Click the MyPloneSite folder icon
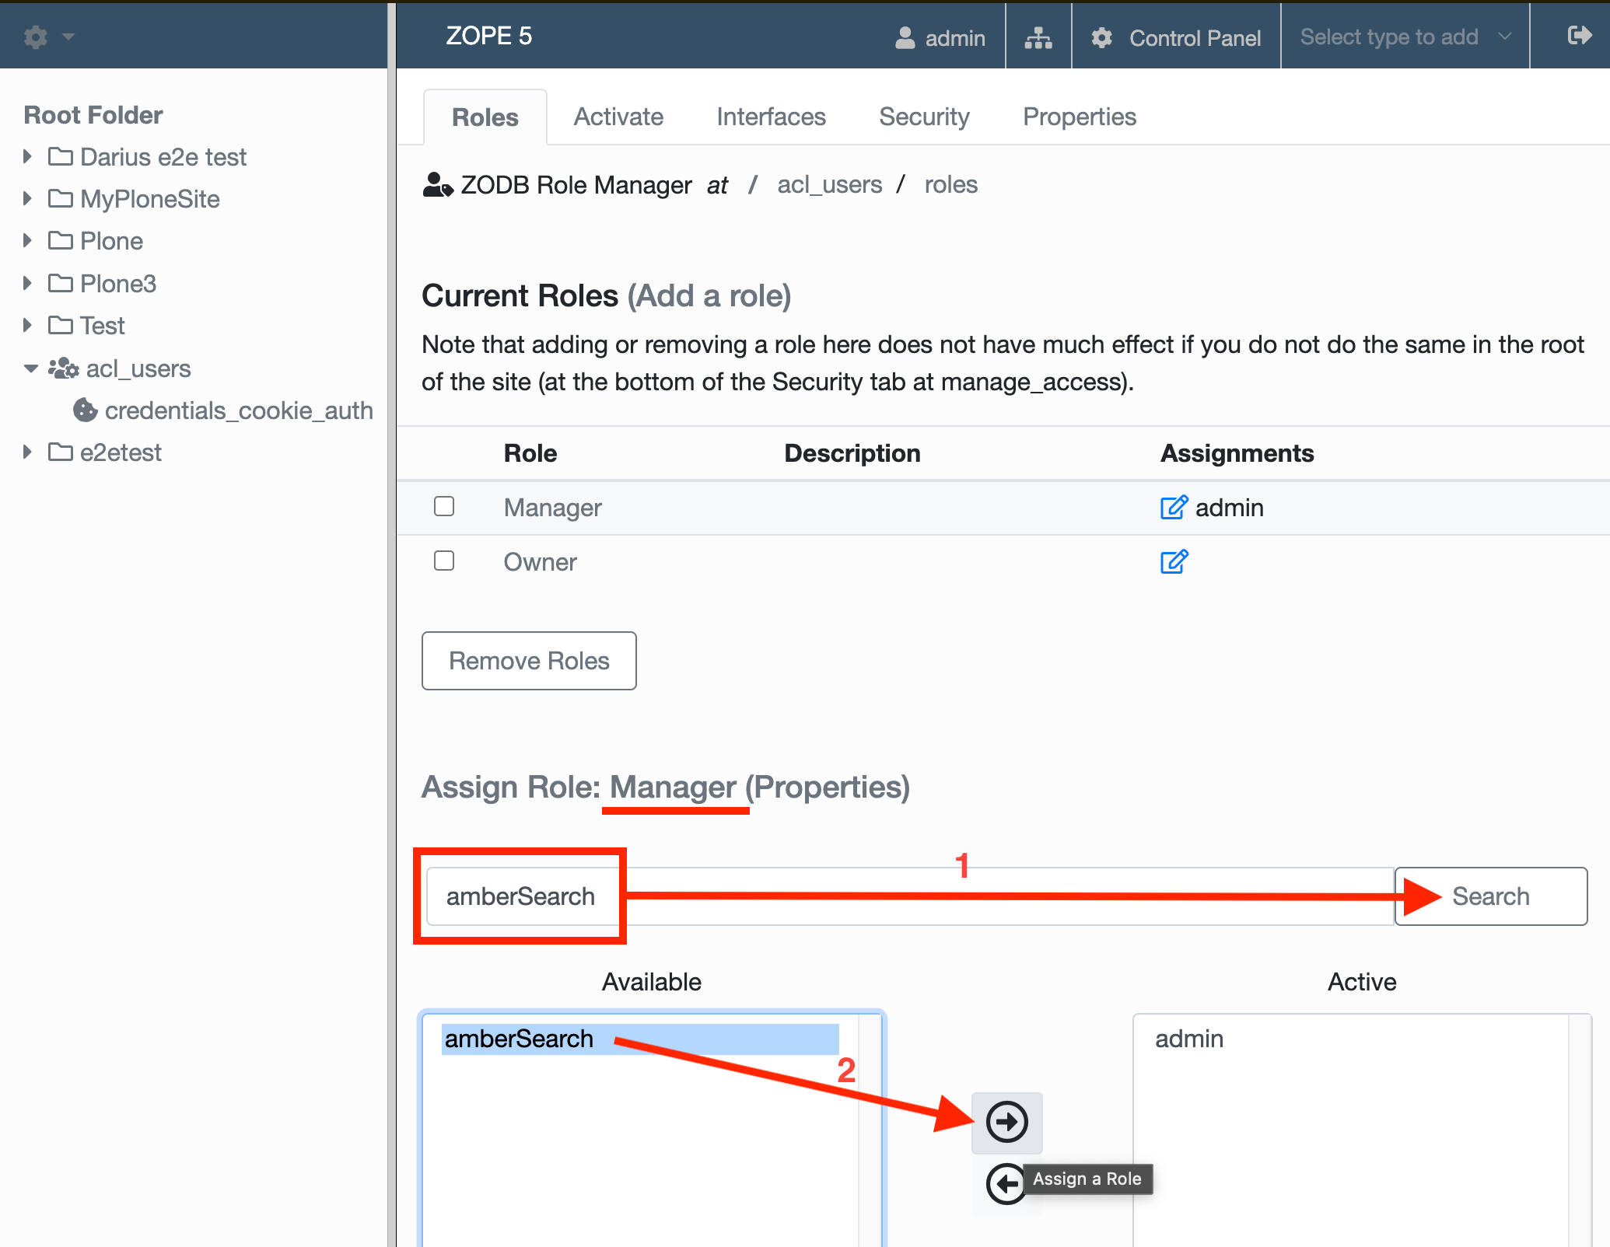This screenshot has width=1610, height=1247. 60,198
